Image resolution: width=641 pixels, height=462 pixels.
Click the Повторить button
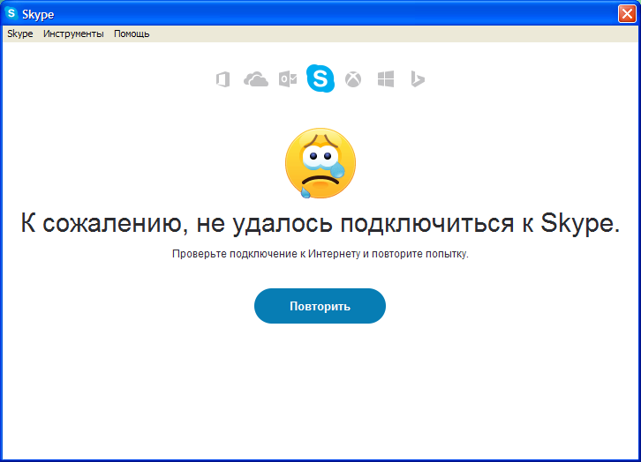click(x=320, y=306)
